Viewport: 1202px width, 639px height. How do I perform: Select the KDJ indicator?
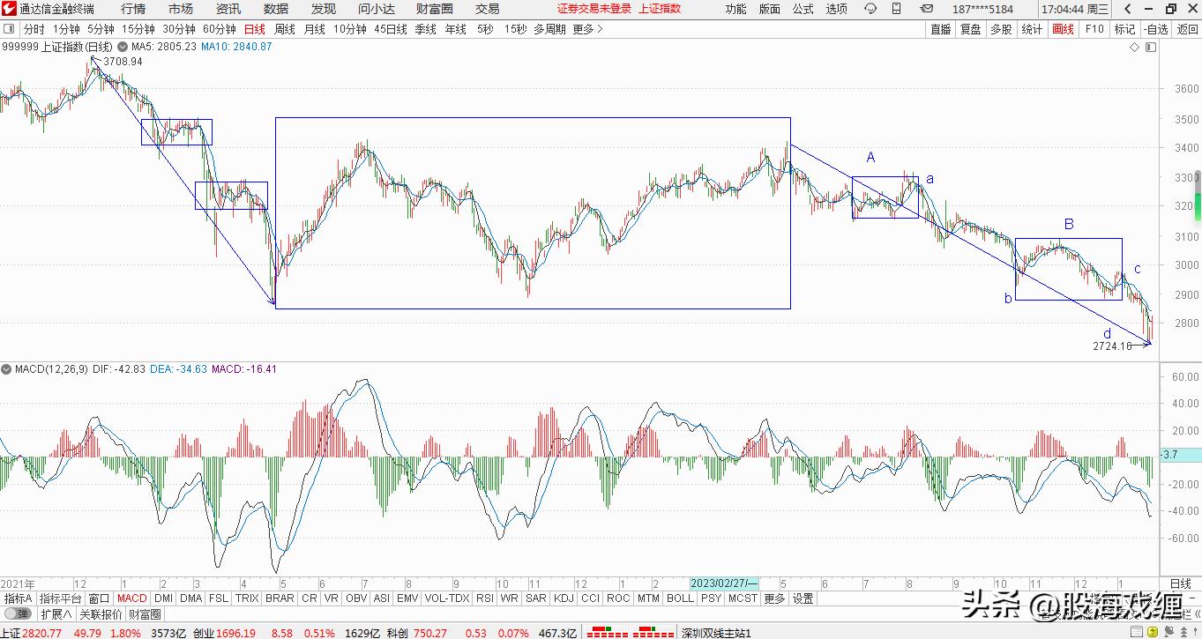(564, 598)
